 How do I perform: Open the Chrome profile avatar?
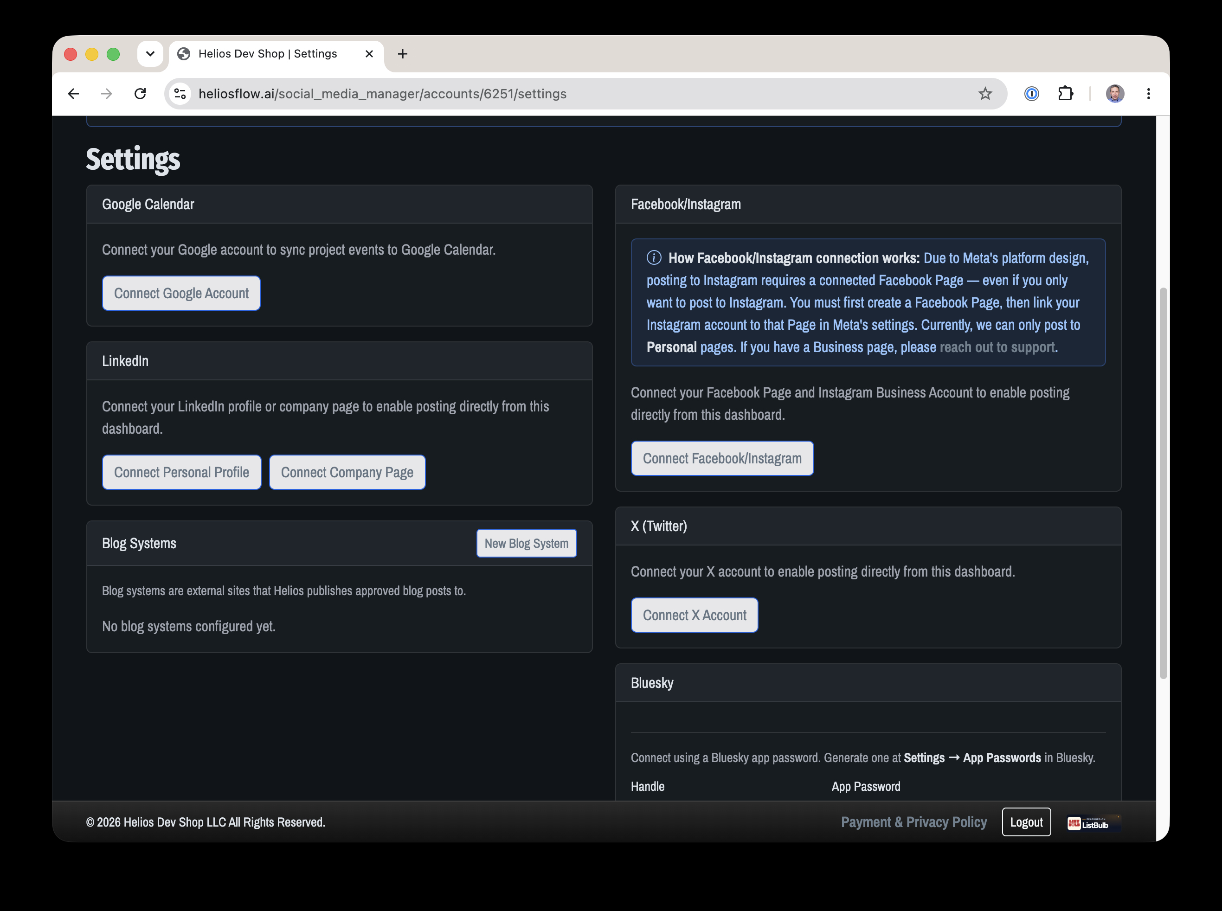coord(1114,94)
